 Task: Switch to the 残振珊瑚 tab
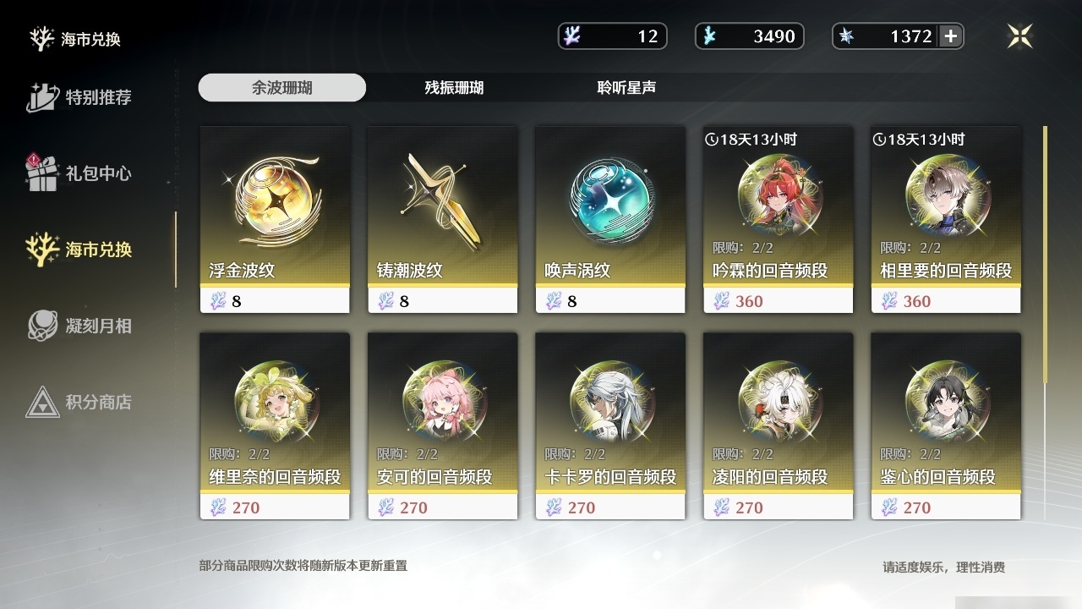point(454,88)
